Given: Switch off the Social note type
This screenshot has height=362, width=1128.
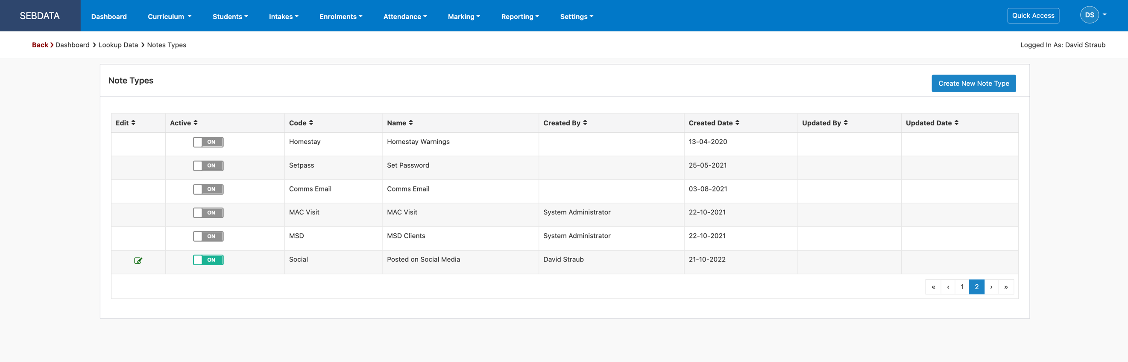Looking at the screenshot, I should [x=208, y=260].
